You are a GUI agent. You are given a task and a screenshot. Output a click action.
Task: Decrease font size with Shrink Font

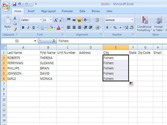(x=61, y=20)
